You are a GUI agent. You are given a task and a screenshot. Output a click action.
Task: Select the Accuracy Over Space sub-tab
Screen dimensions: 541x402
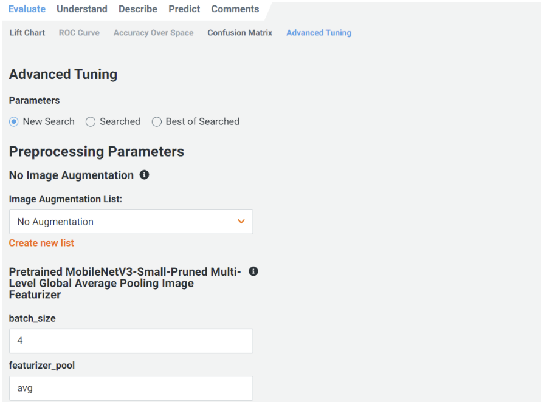pos(153,33)
